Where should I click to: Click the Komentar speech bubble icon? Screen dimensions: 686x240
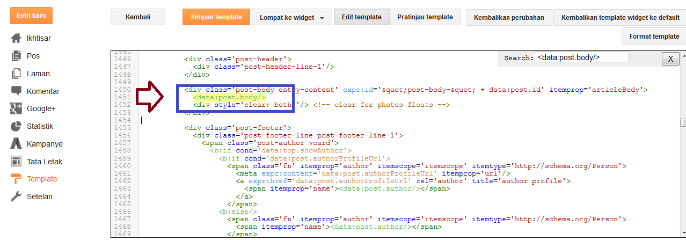pyautogui.click(x=16, y=91)
